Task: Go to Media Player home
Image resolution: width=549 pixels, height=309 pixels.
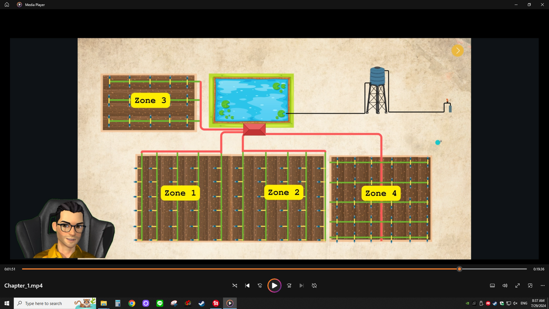Action: tap(7, 5)
